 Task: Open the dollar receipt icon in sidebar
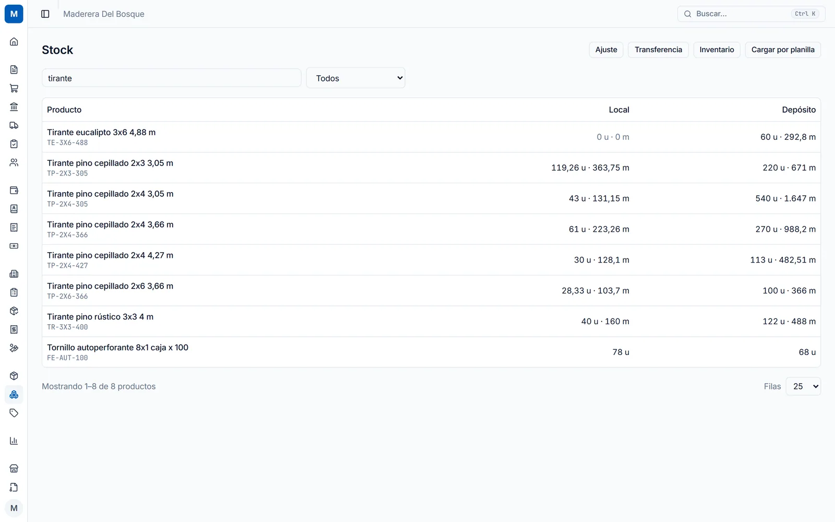[x=14, y=329]
